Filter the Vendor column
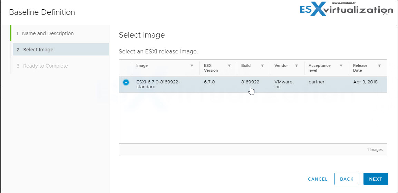 coord(296,66)
